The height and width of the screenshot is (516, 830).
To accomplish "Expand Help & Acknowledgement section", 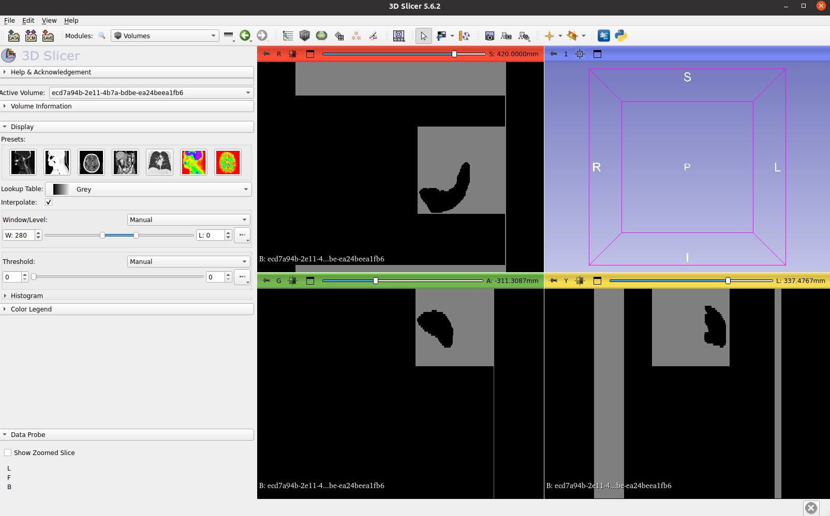I will click(x=127, y=72).
